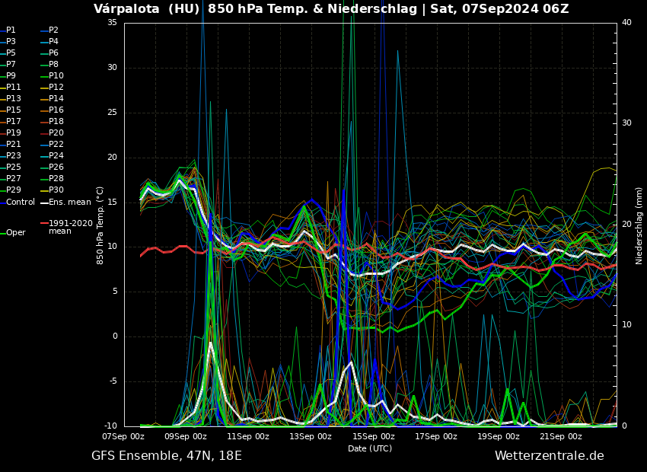Image resolution: width=647 pixels, height=472 pixels.
Task: Click the Wetterzentrale.de link
Action: pos(549,456)
